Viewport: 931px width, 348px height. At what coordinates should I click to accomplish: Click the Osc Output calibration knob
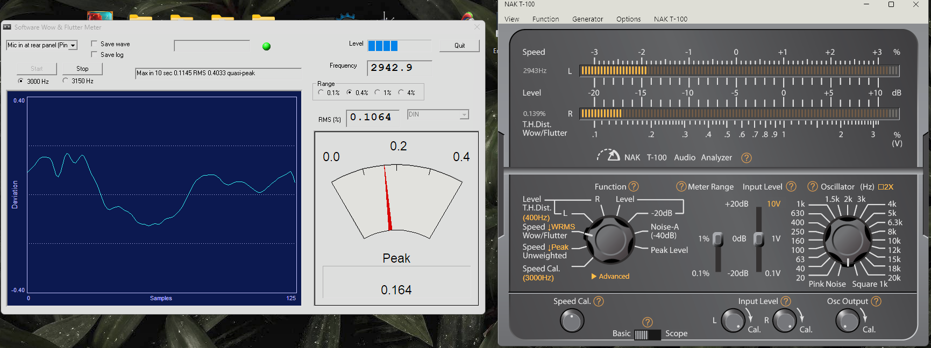[x=847, y=321]
